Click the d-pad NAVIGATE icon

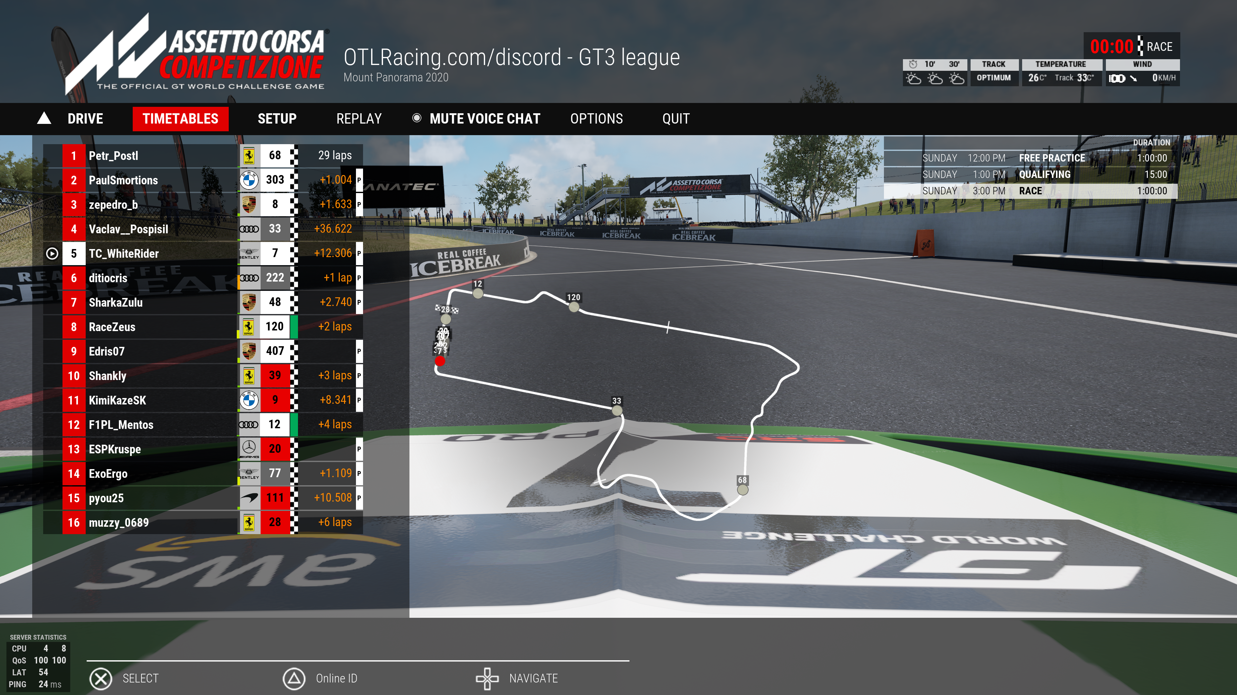pos(487,678)
